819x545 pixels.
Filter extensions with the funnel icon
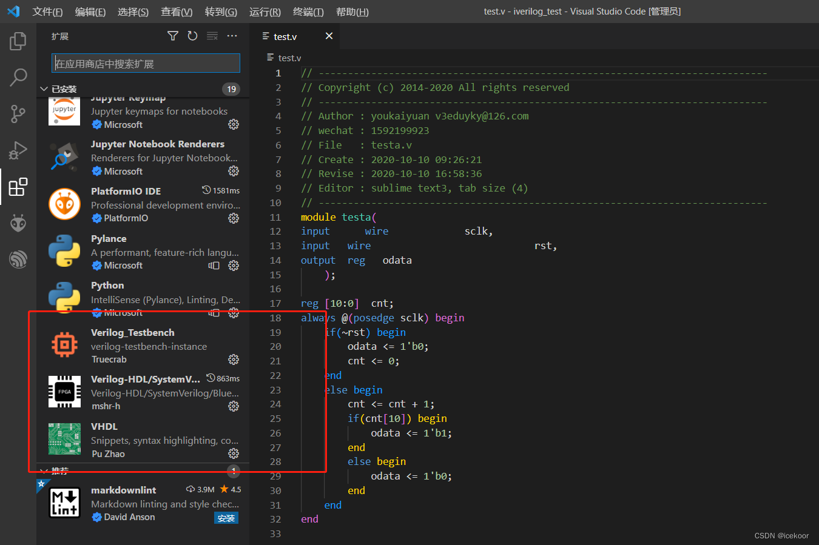click(173, 36)
